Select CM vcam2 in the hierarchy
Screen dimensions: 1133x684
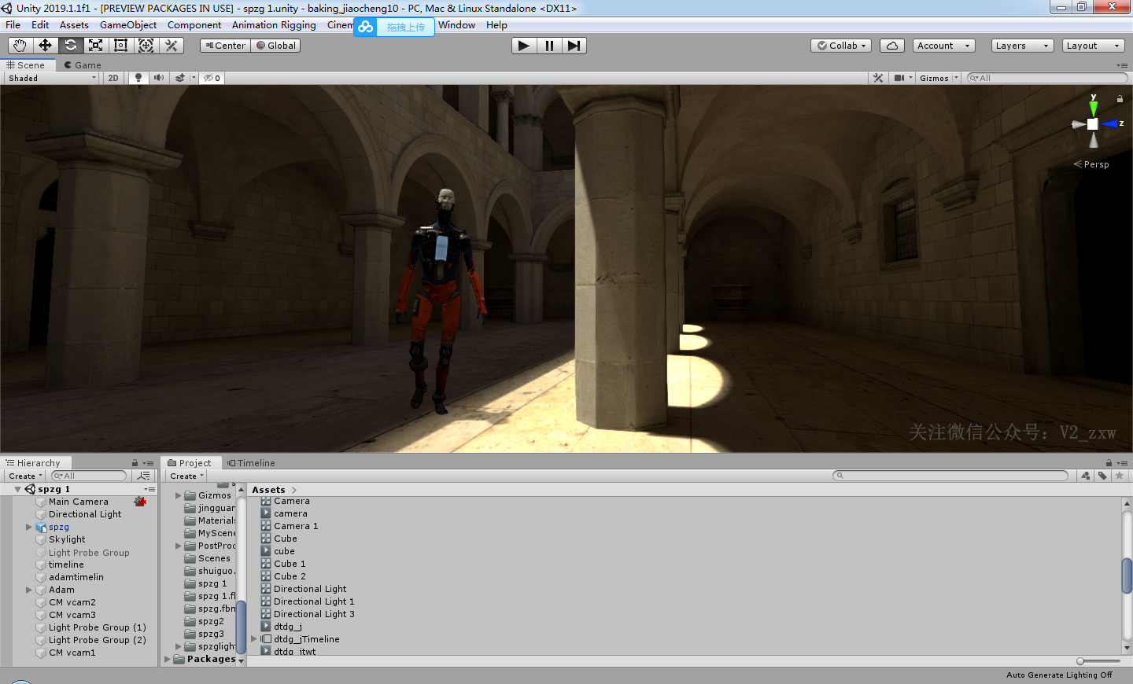point(72,602)
